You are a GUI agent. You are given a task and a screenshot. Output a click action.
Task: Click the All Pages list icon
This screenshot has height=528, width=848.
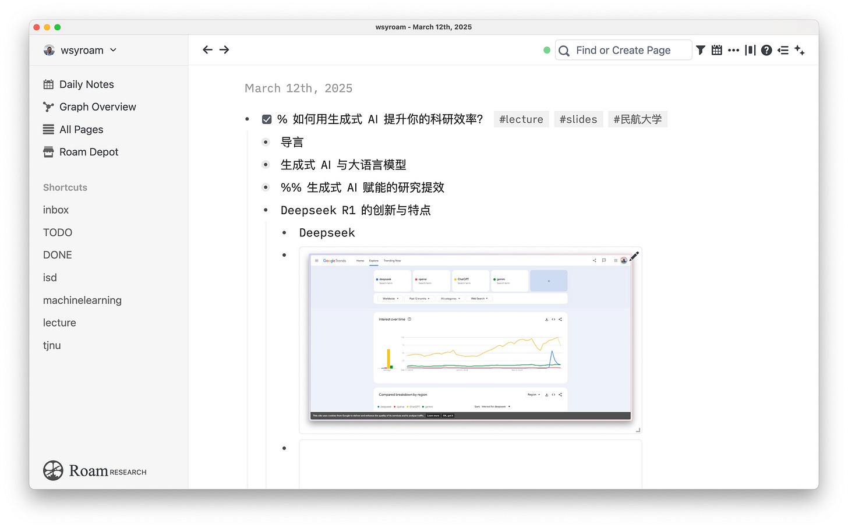[x=48, y=129]
